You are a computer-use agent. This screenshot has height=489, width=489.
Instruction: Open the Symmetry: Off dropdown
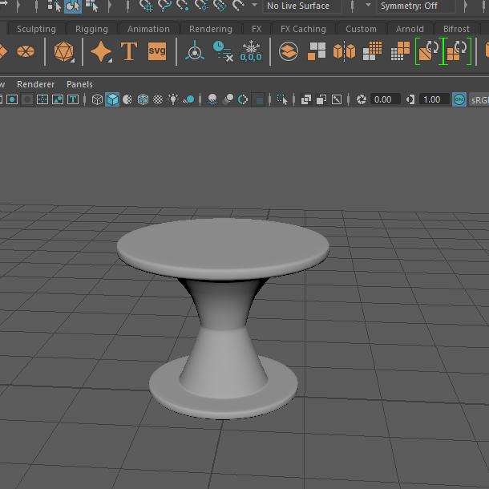(416, 6)
